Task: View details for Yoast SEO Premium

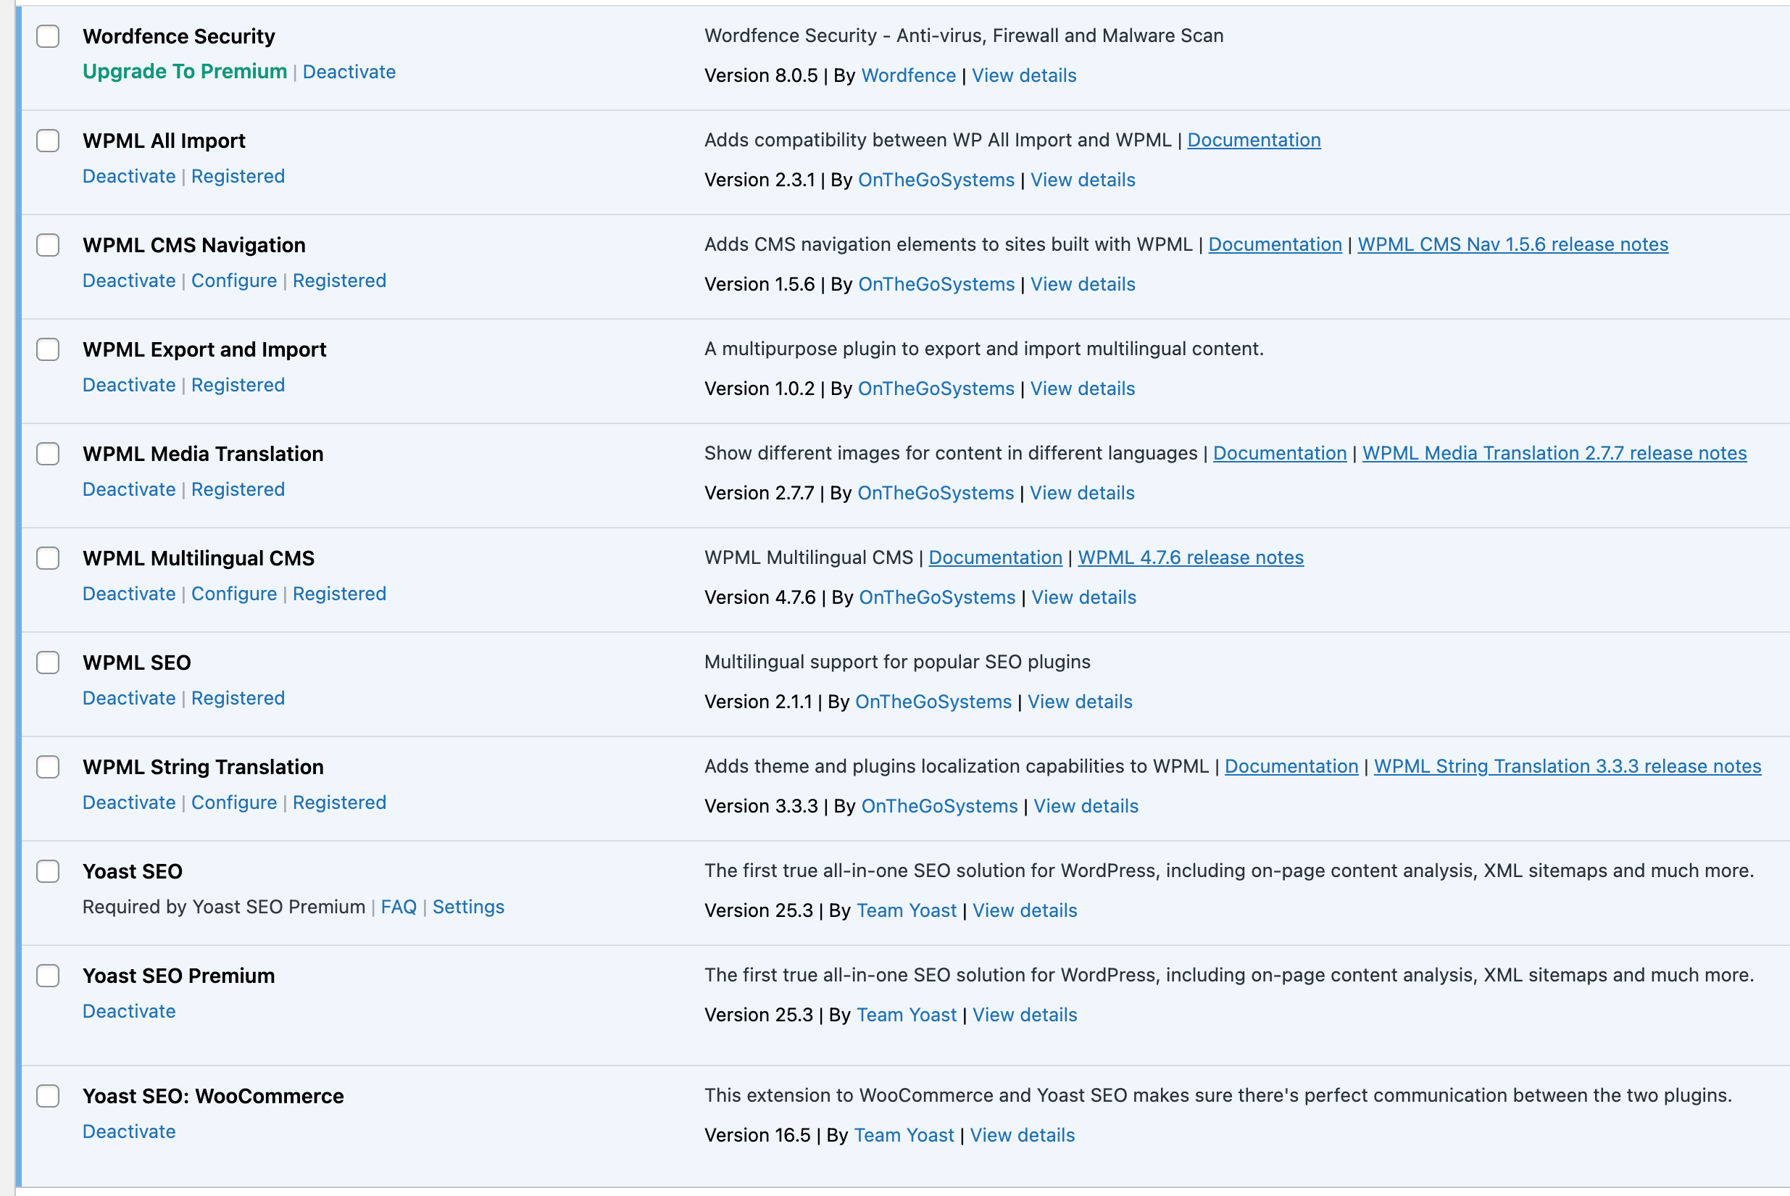Action: [x=1025, y=1016]
